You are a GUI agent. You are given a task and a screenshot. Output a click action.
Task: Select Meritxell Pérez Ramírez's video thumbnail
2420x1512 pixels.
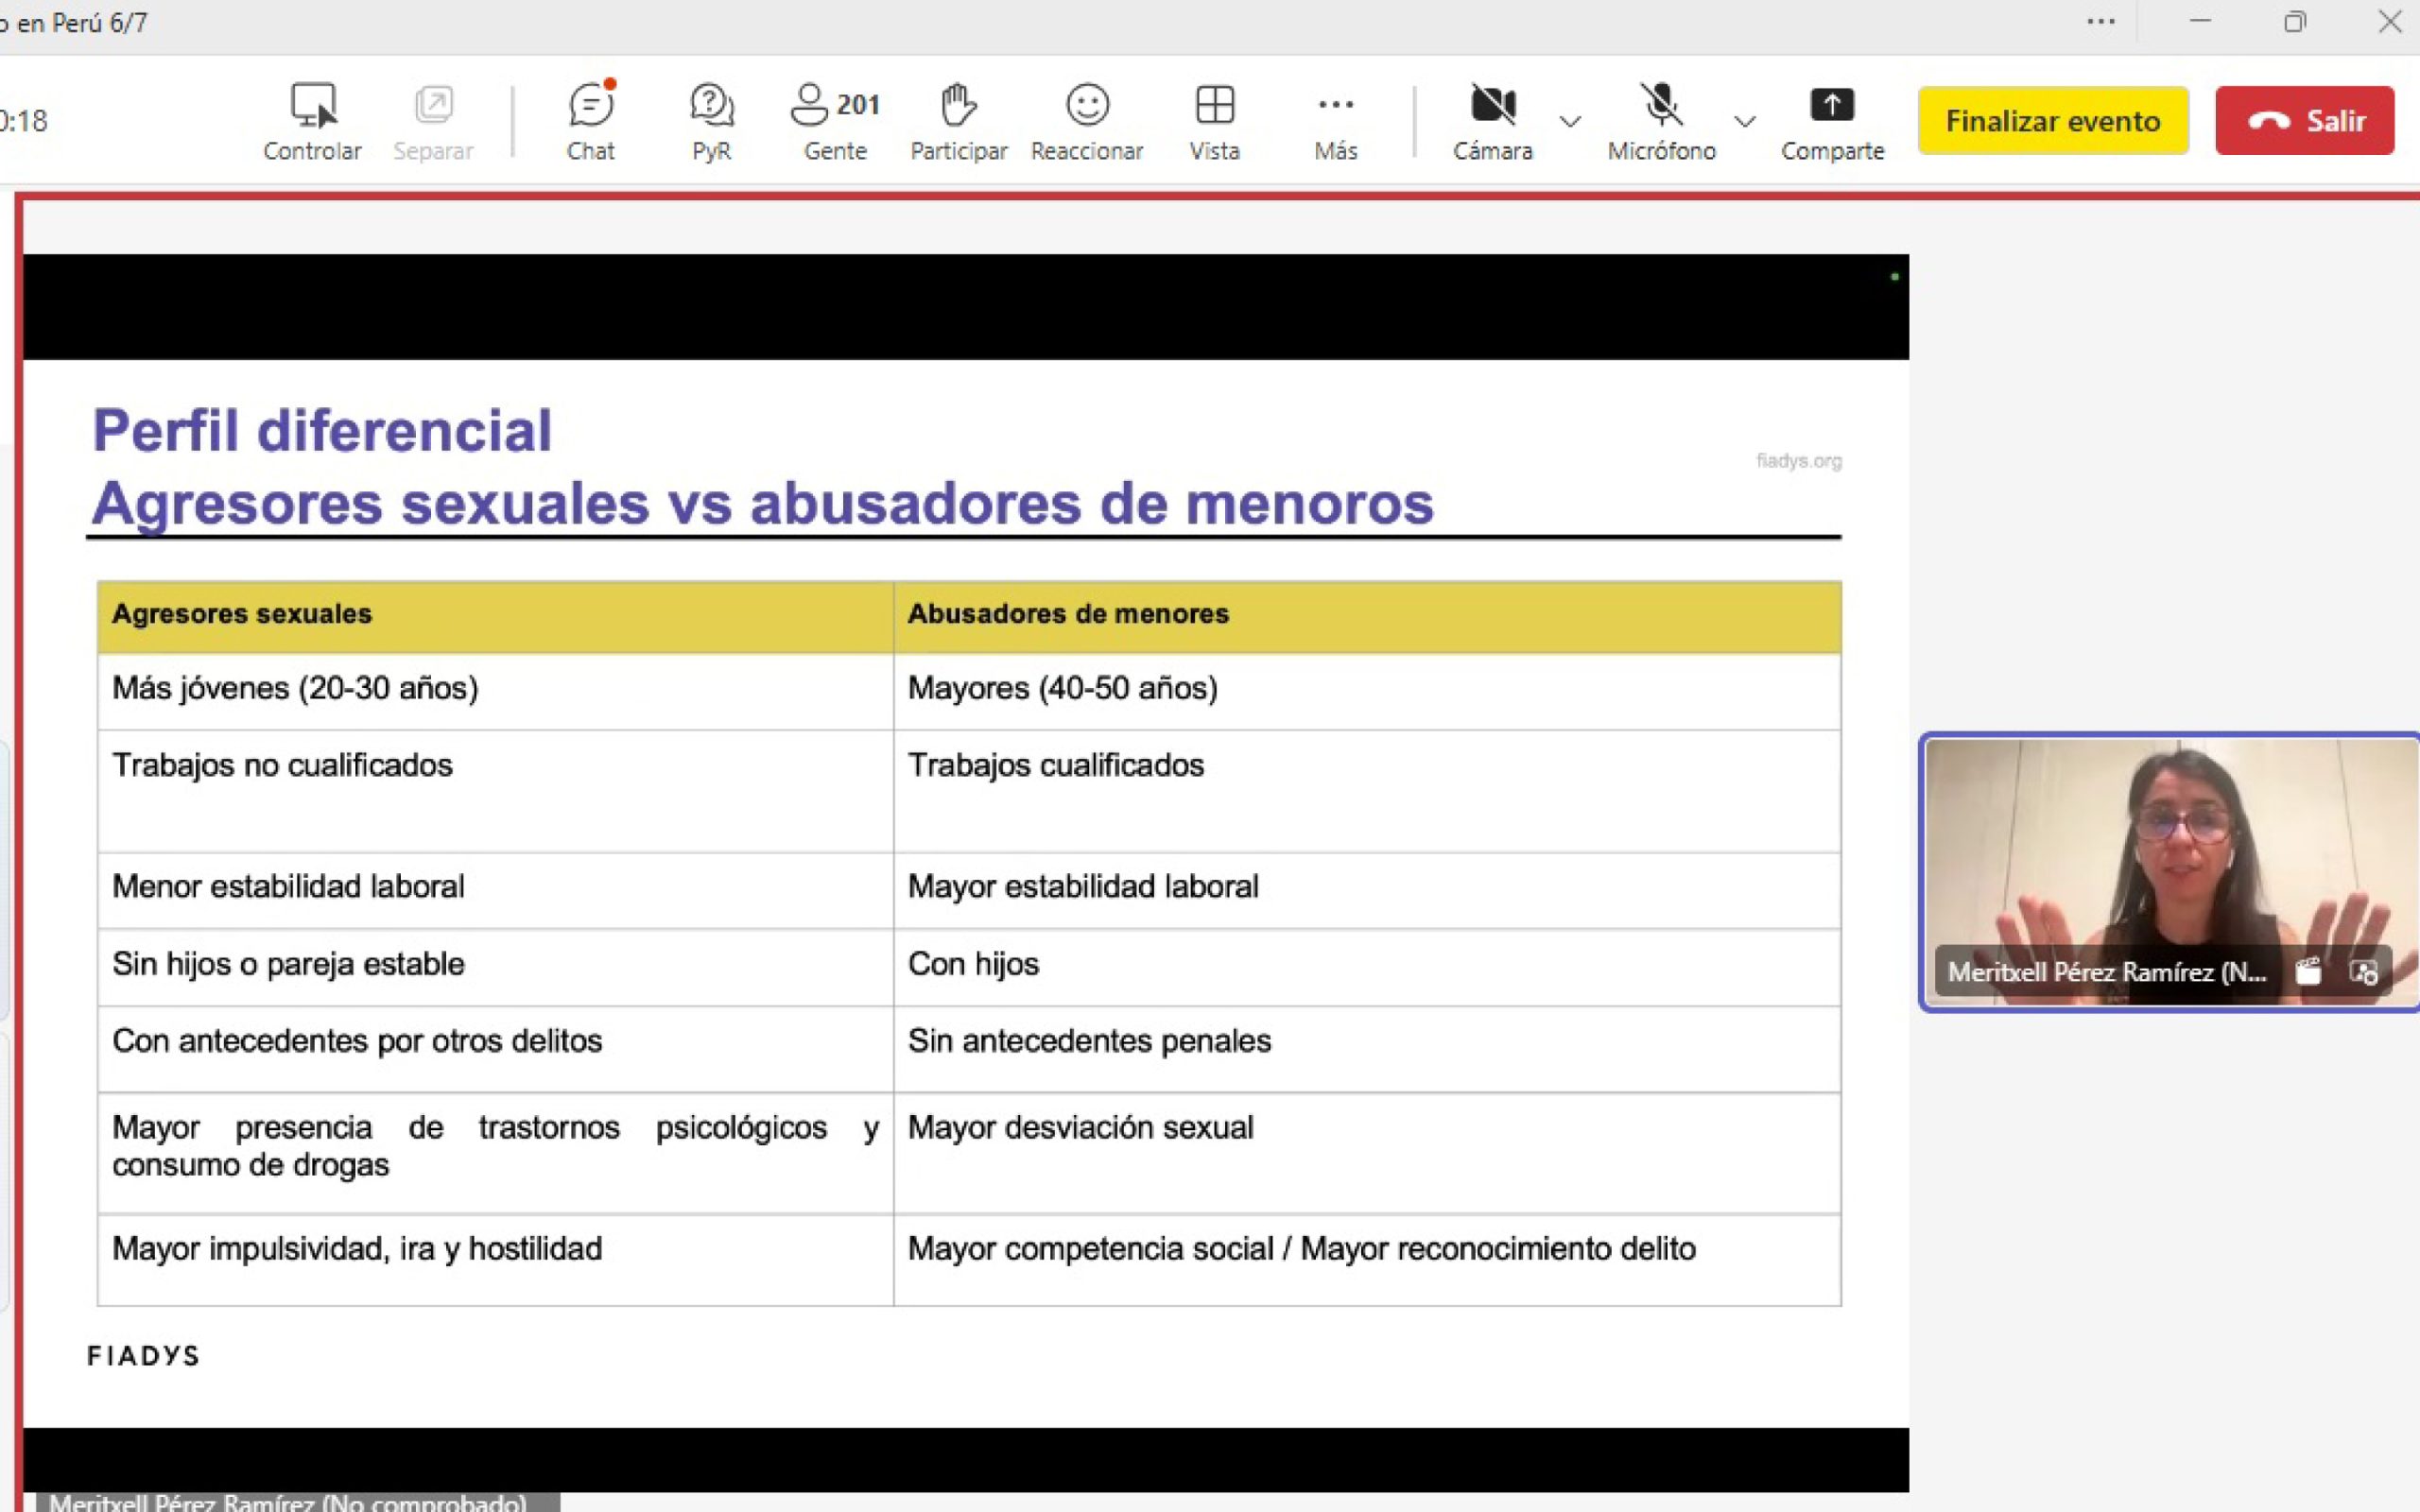point(2171,872)
